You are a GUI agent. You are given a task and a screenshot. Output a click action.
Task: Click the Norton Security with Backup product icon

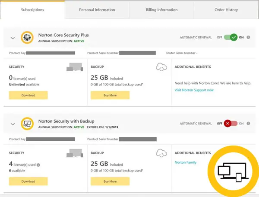click(28, 124)
